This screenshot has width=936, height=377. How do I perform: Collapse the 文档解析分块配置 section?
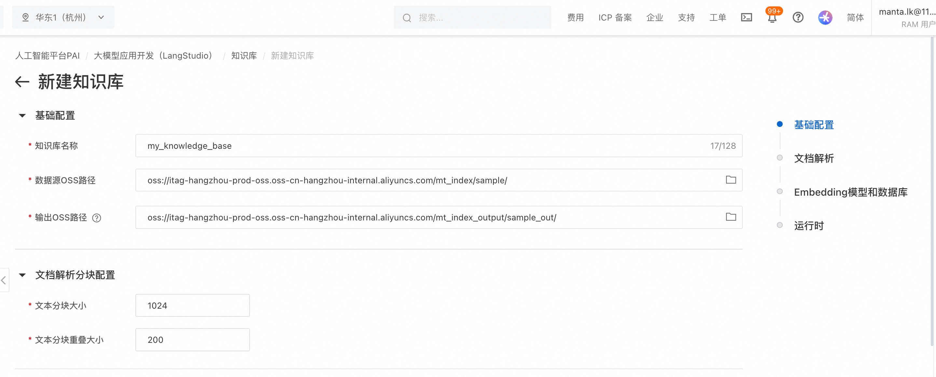point(22,275)
